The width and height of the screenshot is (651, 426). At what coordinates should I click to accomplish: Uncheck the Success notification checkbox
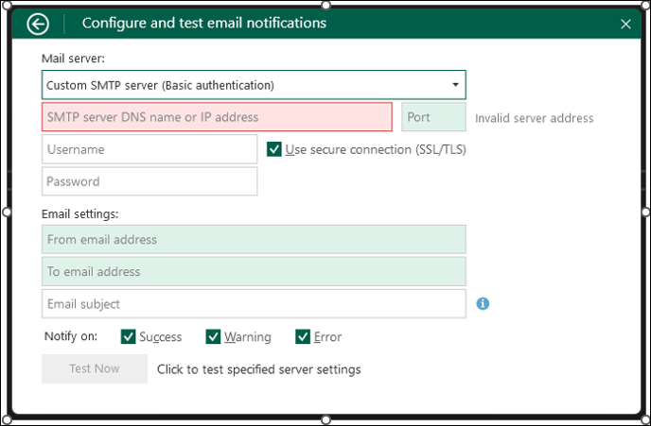(x=129, y=337)
